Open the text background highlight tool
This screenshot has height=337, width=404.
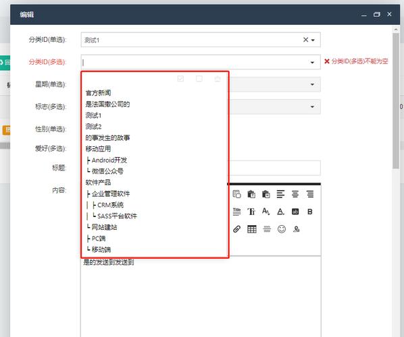coord(295,212)
